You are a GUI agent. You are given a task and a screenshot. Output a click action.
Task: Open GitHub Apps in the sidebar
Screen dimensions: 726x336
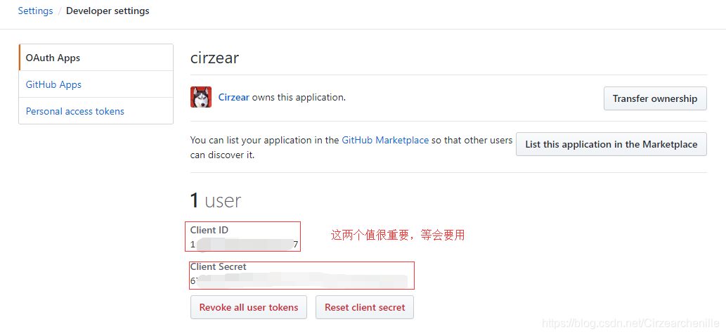coord(96,84)
